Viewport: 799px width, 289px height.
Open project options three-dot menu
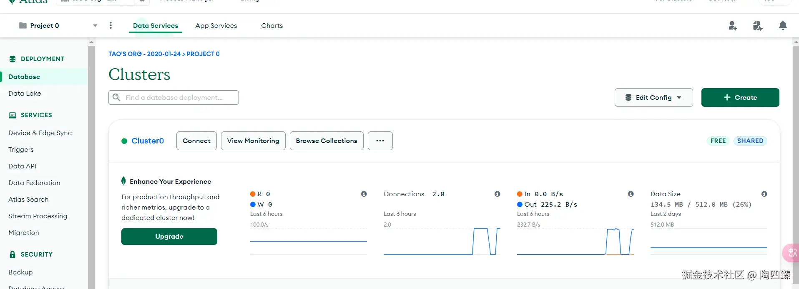pyautogui.click(x=111, y=25)
